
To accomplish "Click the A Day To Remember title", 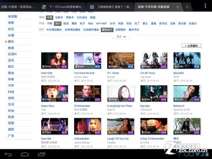I will (152, 139).
